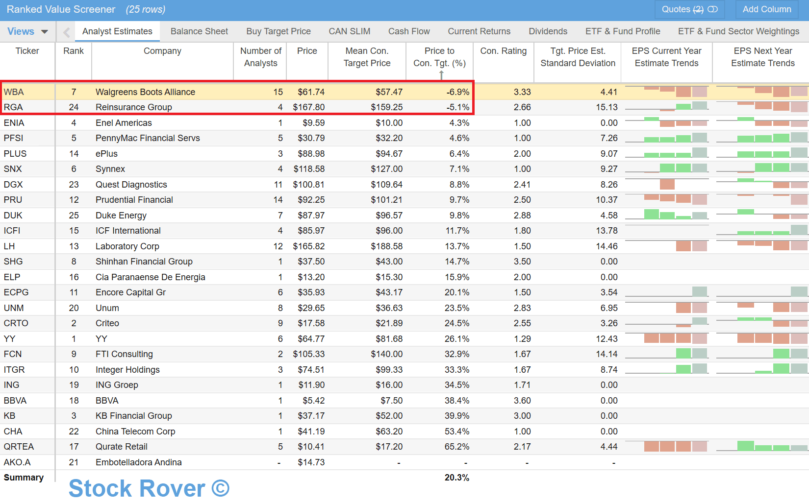Toggle the Quotes switch
This screenshot has width=809, height=504.
712,9
